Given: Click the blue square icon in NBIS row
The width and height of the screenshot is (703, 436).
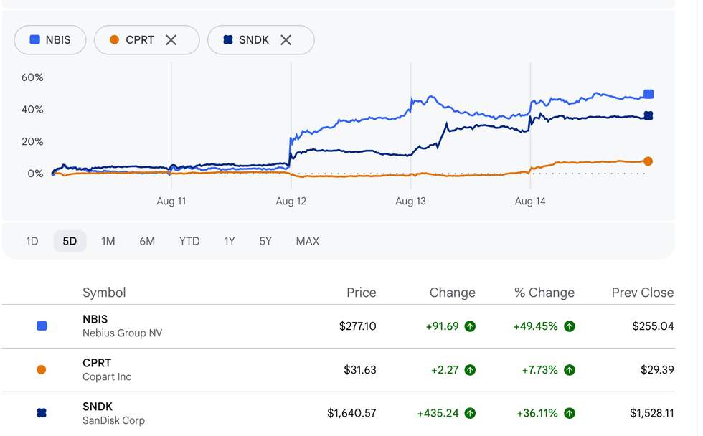Looking at the screenshot, I should tap(42, 326).
